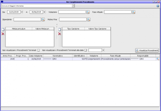The image size is (161, 111).
Task: Focus the Motivo Fine input field
Action: 73,20
